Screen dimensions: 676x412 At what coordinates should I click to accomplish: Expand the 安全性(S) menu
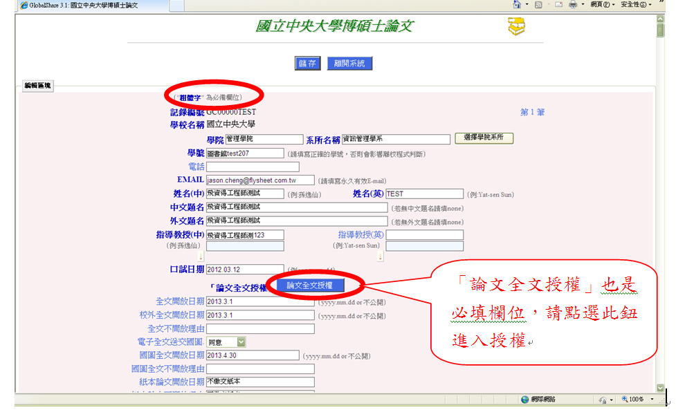click(634, 5)
